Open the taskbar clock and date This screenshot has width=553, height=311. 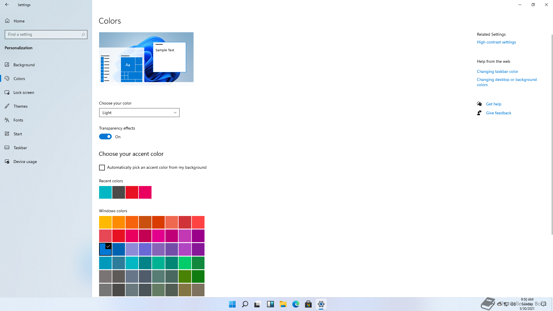[x=527, y=304]
